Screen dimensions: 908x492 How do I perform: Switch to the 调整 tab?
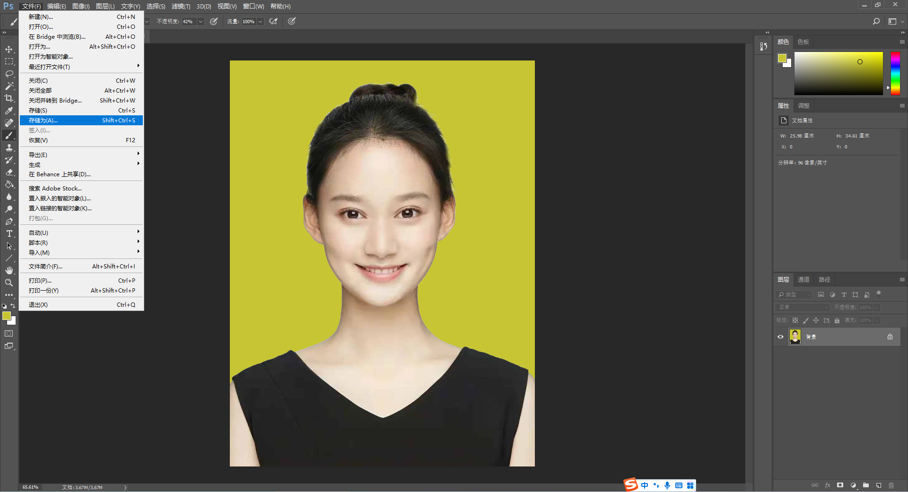tap(803, 105)
